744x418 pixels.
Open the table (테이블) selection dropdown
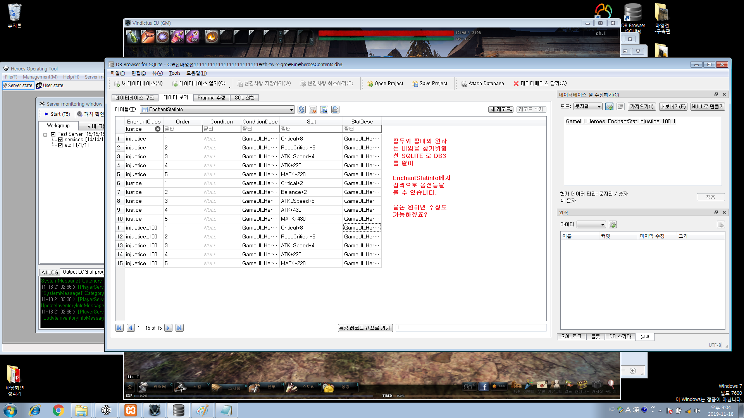pos(217,110)
